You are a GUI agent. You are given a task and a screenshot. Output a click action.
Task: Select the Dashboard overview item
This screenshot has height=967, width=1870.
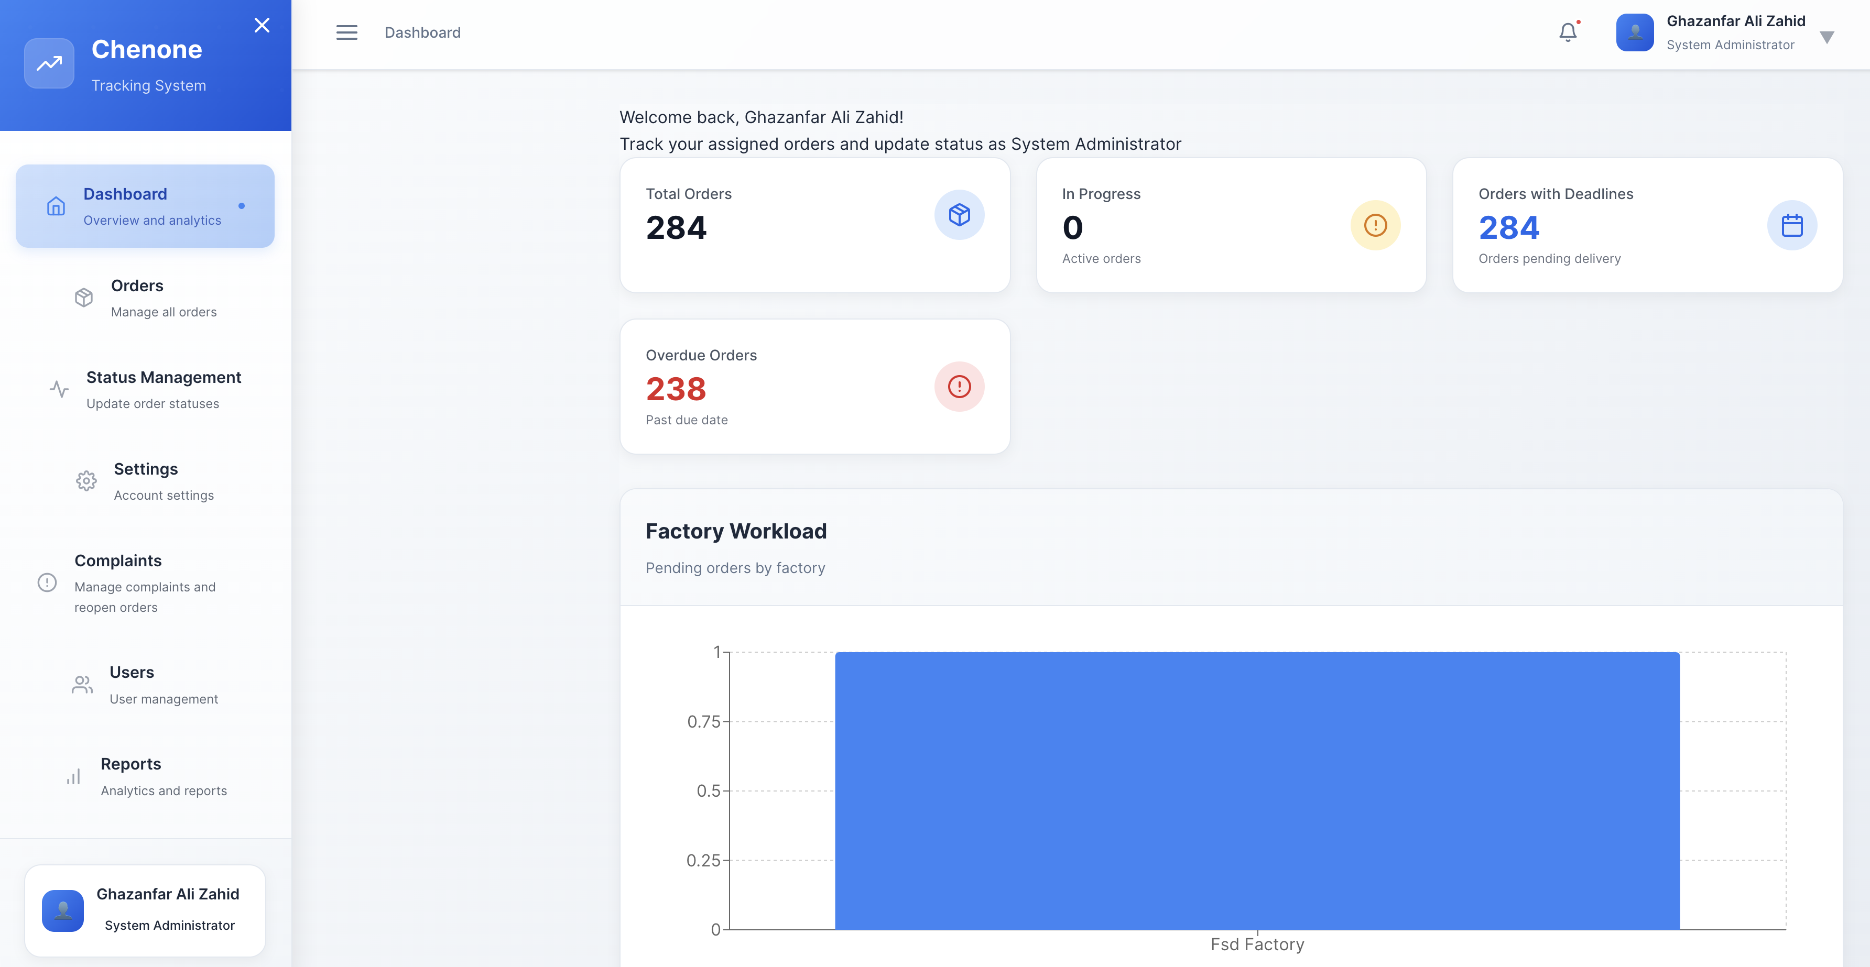[x=145, y=206]
